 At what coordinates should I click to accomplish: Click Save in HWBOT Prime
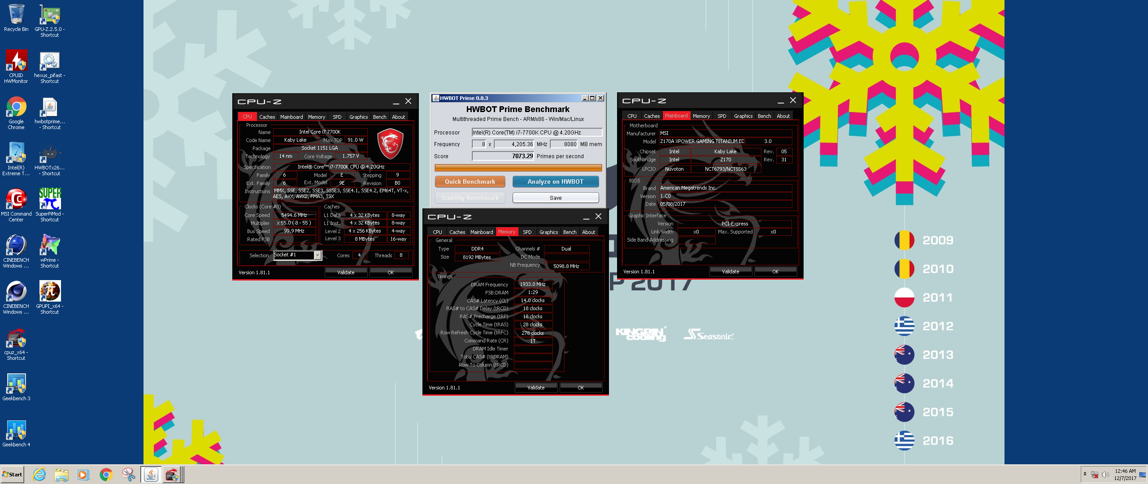click(556, 198)
